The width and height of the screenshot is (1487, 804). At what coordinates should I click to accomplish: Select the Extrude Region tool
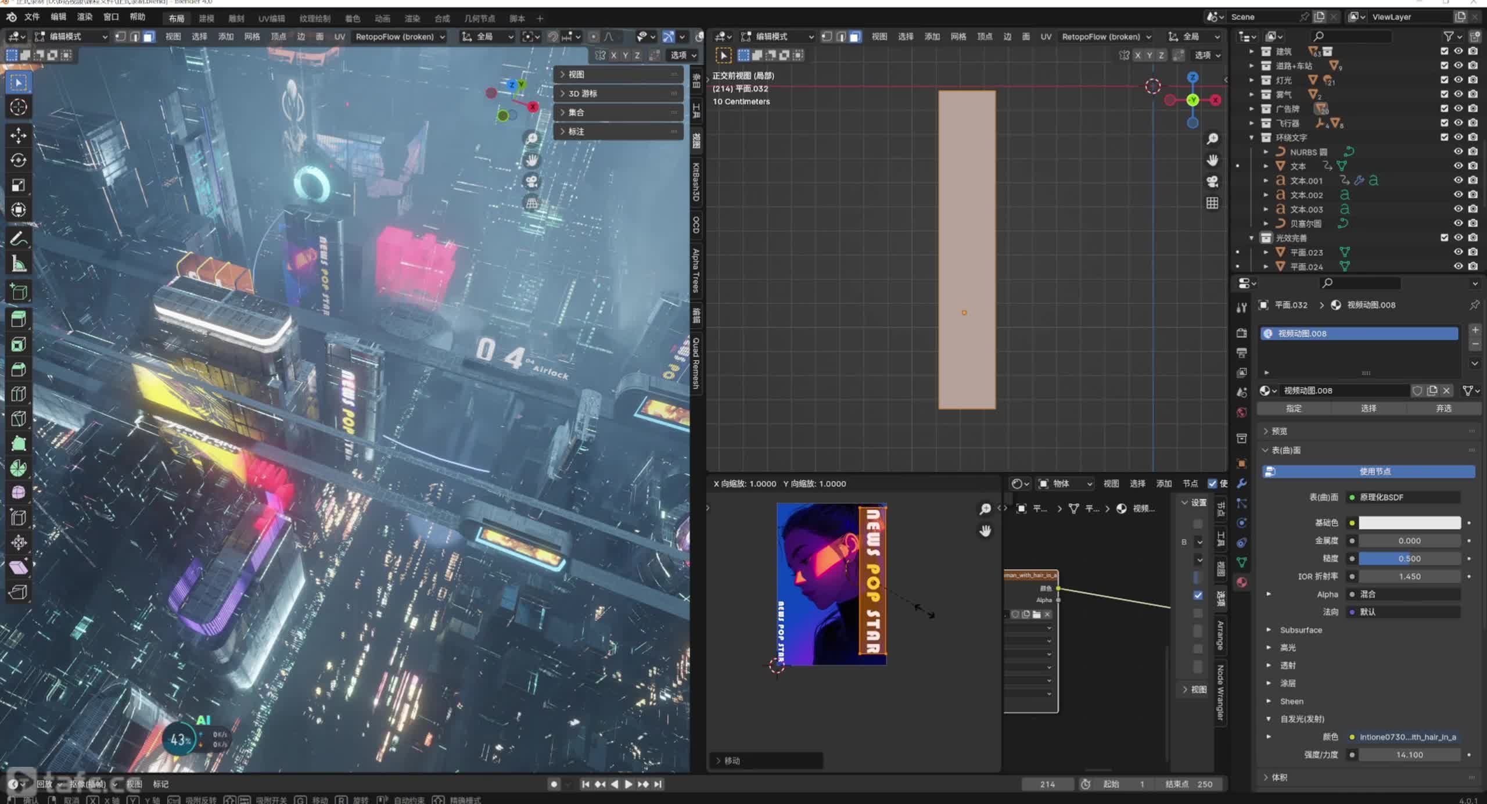(19, 318)
